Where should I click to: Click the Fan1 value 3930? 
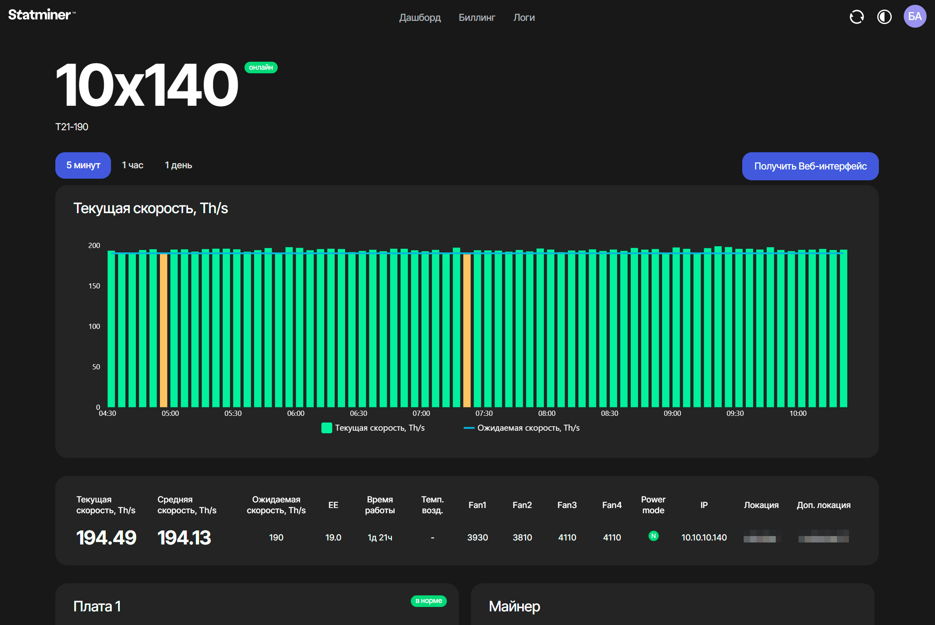477,537
